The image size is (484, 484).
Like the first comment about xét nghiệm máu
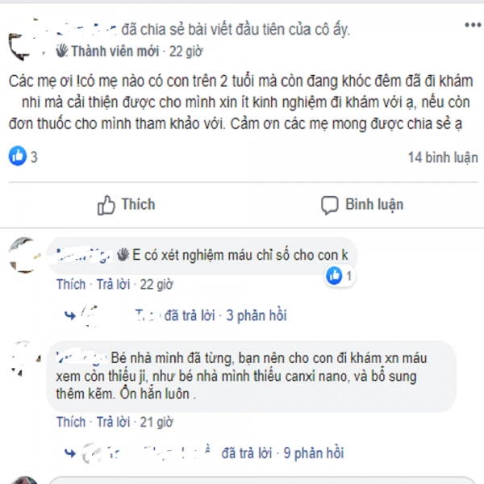71,284
